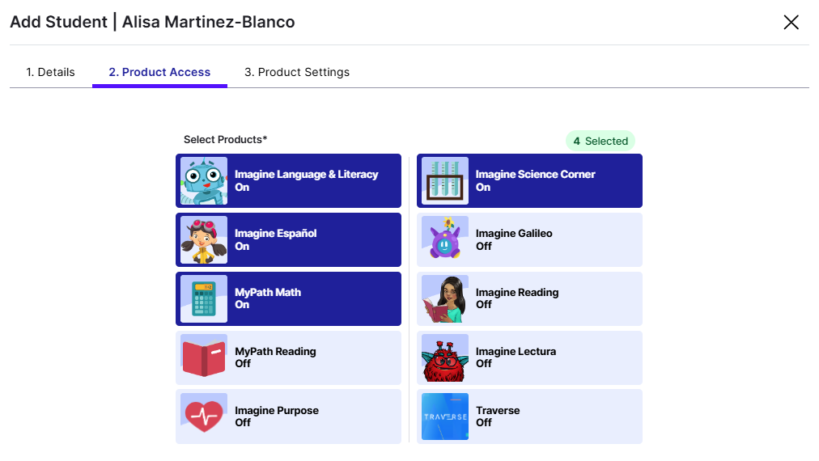
Task: Click the Imagine Español girl character icon
Action: tap(204, 240)
